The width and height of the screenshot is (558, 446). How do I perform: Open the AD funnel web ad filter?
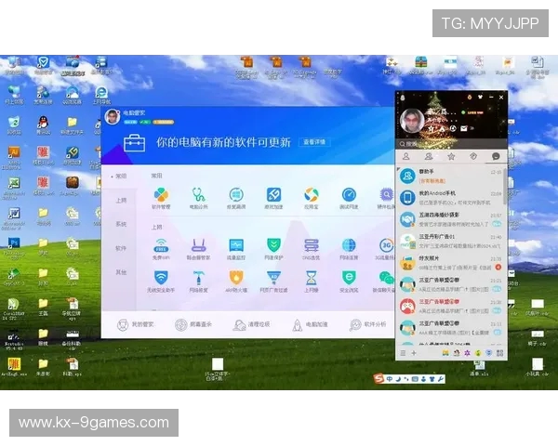273,278
